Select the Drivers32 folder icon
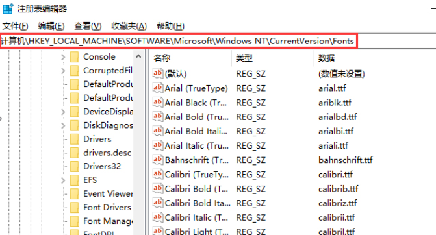This screenshot has height=235, width=436. (75, 166)
